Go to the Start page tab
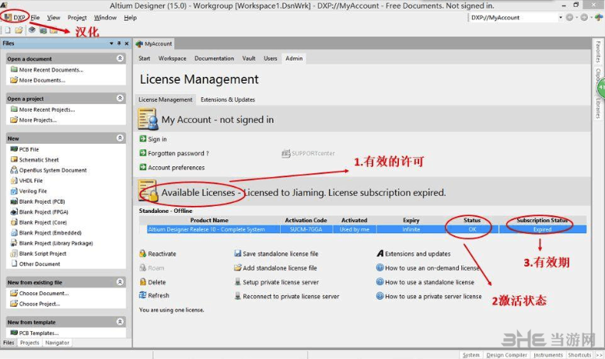This screenshot has height=359, width=605. click(145, 58)
